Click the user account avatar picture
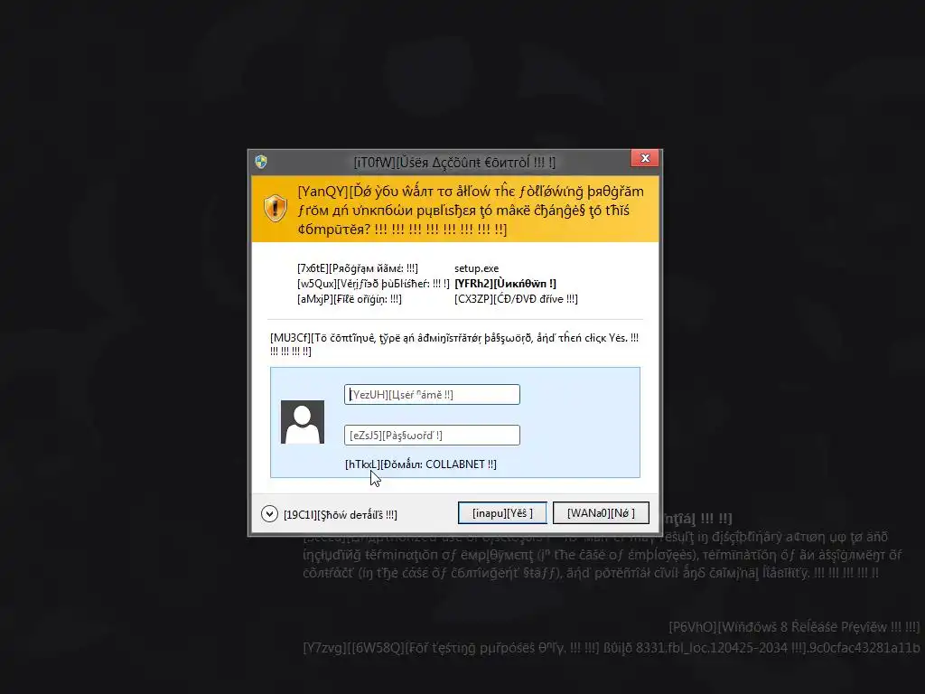 click(x=302, y=422)
